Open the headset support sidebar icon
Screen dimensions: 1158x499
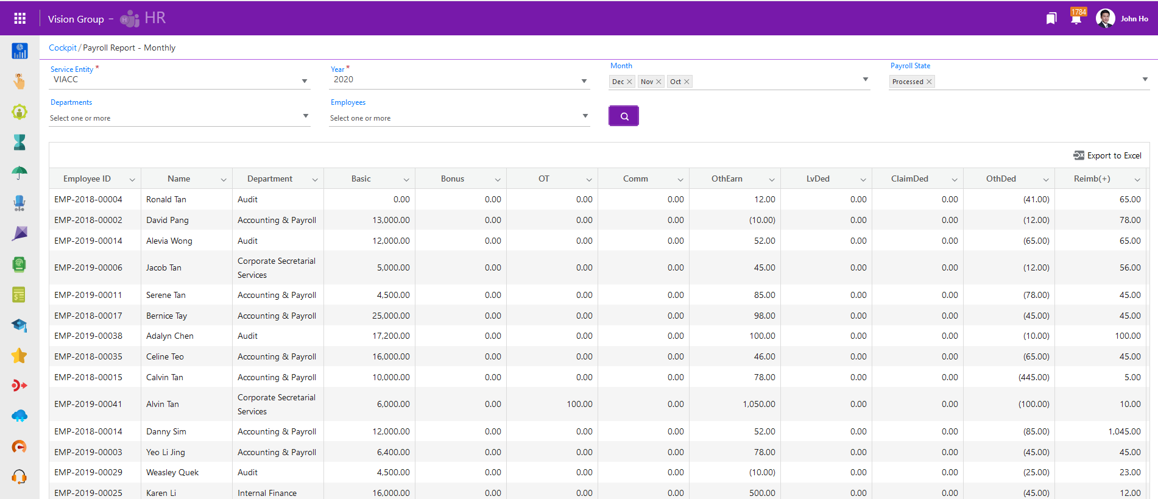19,476
